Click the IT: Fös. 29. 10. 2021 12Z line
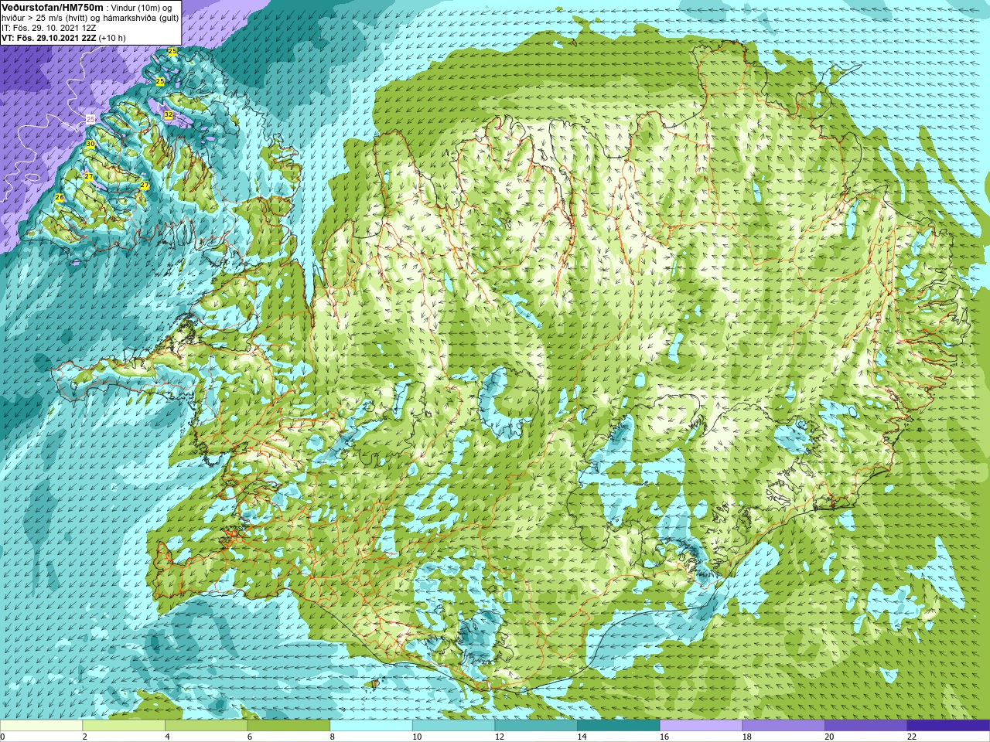 coord(49,28)
